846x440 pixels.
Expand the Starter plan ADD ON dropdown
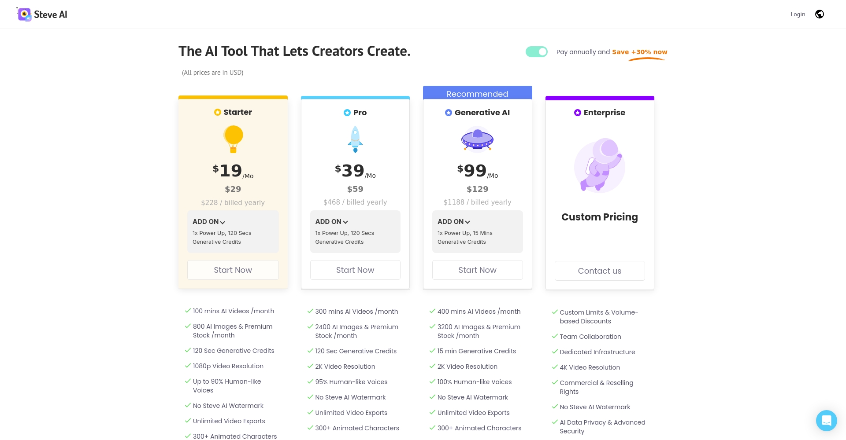point(209,222)
